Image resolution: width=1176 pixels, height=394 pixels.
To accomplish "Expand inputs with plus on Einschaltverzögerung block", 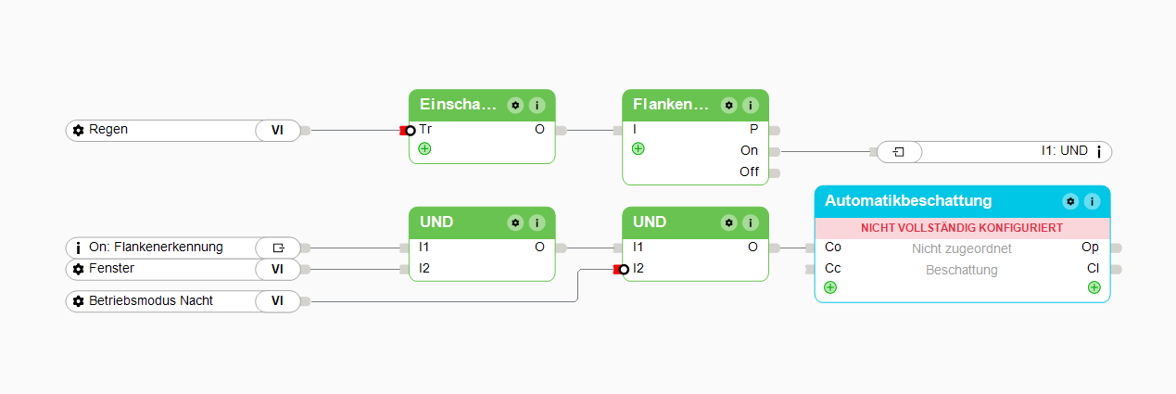I will coord(424,148).
